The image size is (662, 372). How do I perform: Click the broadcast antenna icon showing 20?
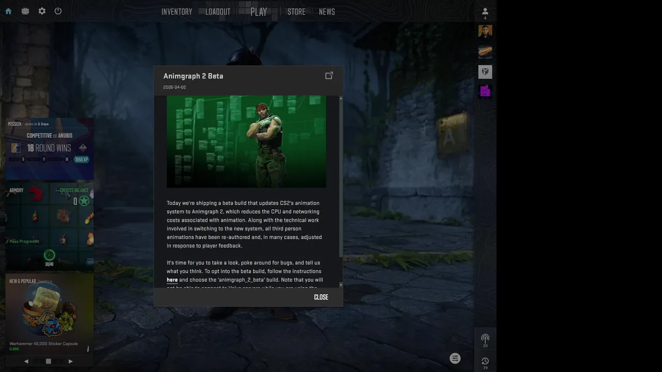[485, 338]
